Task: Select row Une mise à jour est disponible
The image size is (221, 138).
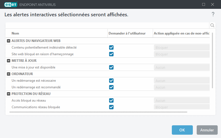Action: (x=108, y=67)
